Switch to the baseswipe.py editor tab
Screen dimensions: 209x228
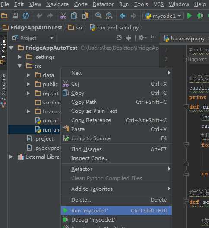click(x=184, y=39)
